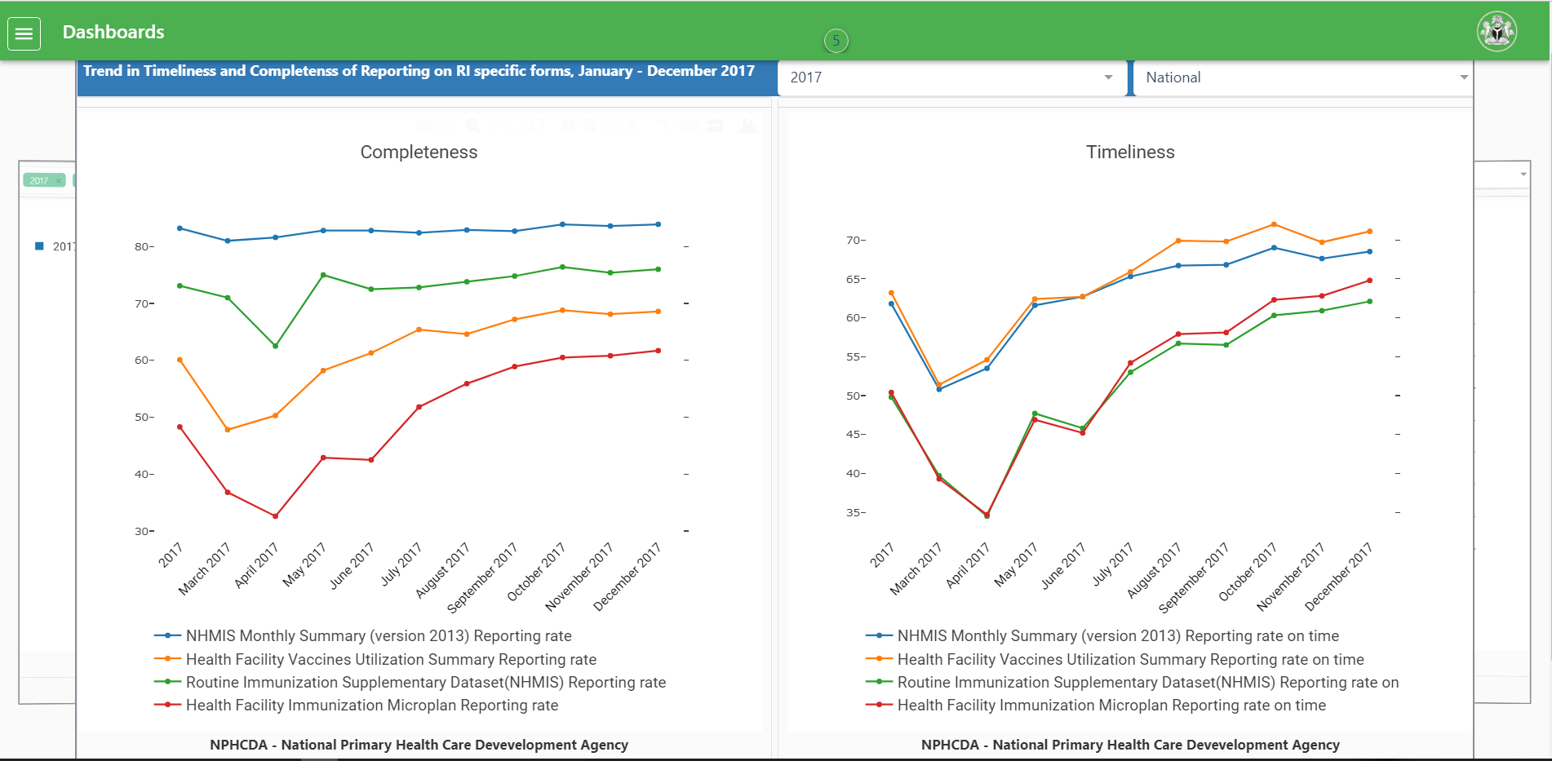The height and width of the screenshot is (761, 1552).
Task: Click the home reset axes icon
Action: [x=632, y=126]
